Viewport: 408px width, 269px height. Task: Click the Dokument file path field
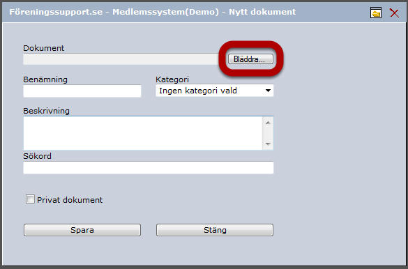(121, 59)
